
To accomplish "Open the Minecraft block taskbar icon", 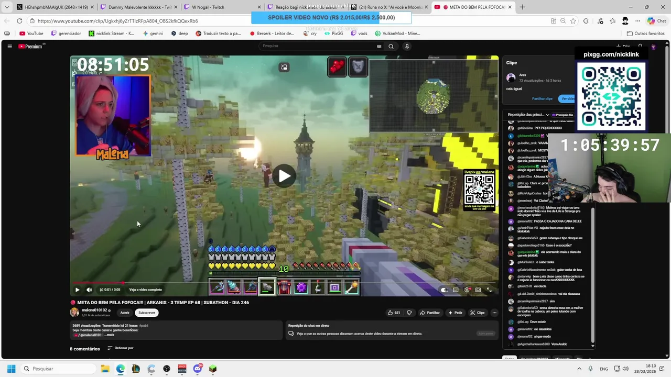I will [x=212, y=369].
